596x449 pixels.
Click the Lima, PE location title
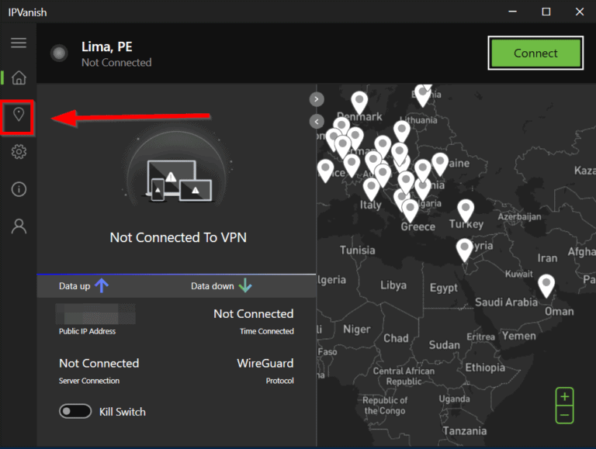[107, 47]
